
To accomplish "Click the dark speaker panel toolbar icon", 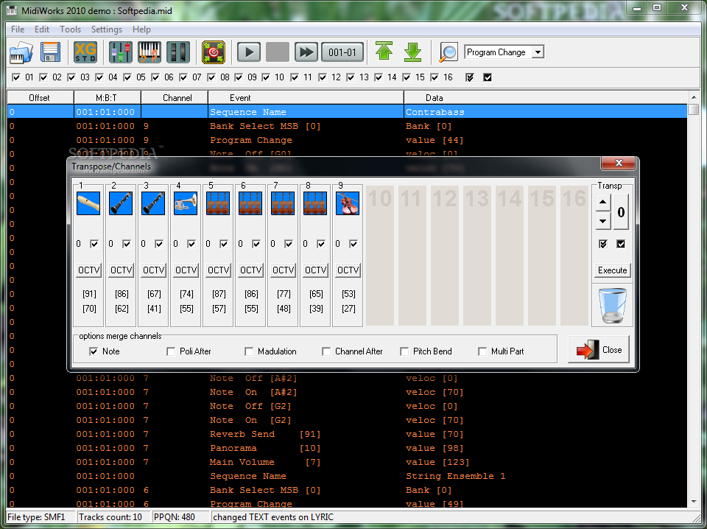I will pos(178,52).
